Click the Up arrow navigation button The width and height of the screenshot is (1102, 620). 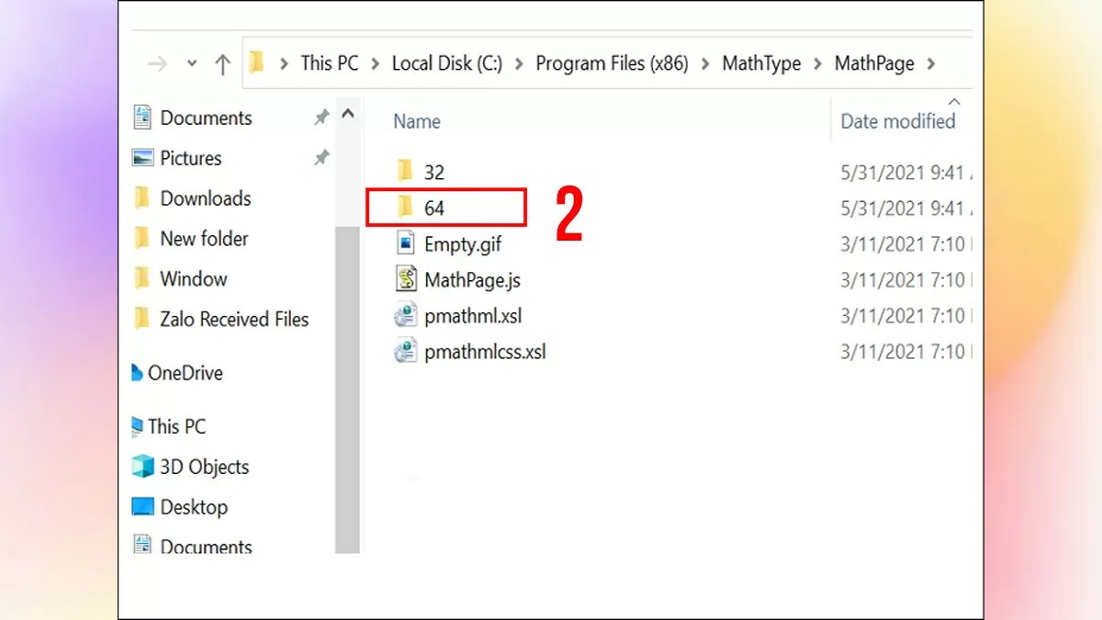[222, 63]
